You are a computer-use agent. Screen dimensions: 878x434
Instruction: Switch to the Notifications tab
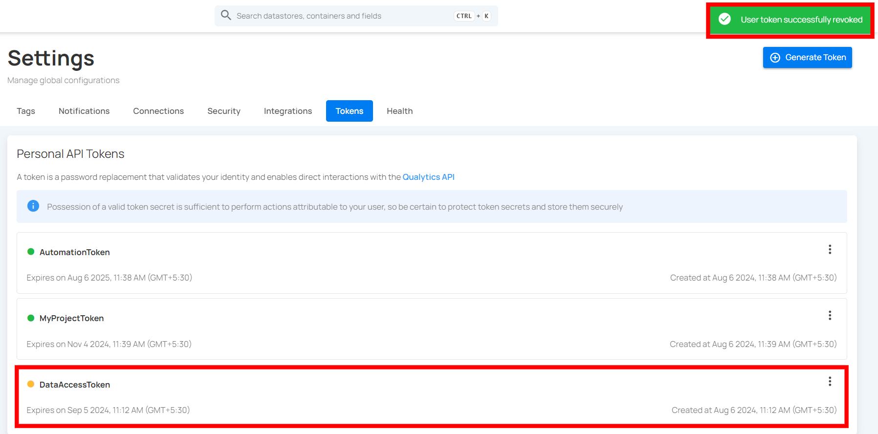click(x=84, y=111)
